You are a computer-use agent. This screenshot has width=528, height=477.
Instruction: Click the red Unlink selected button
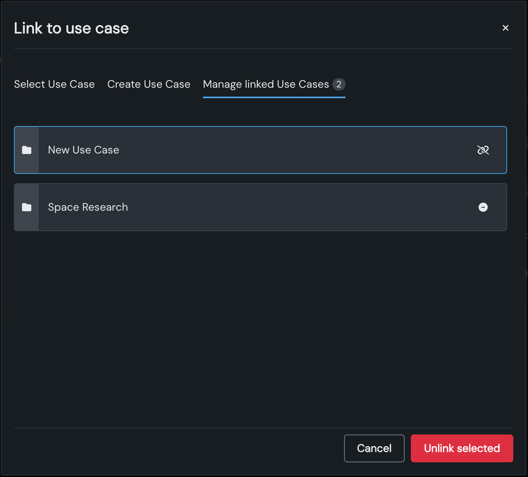462,448
